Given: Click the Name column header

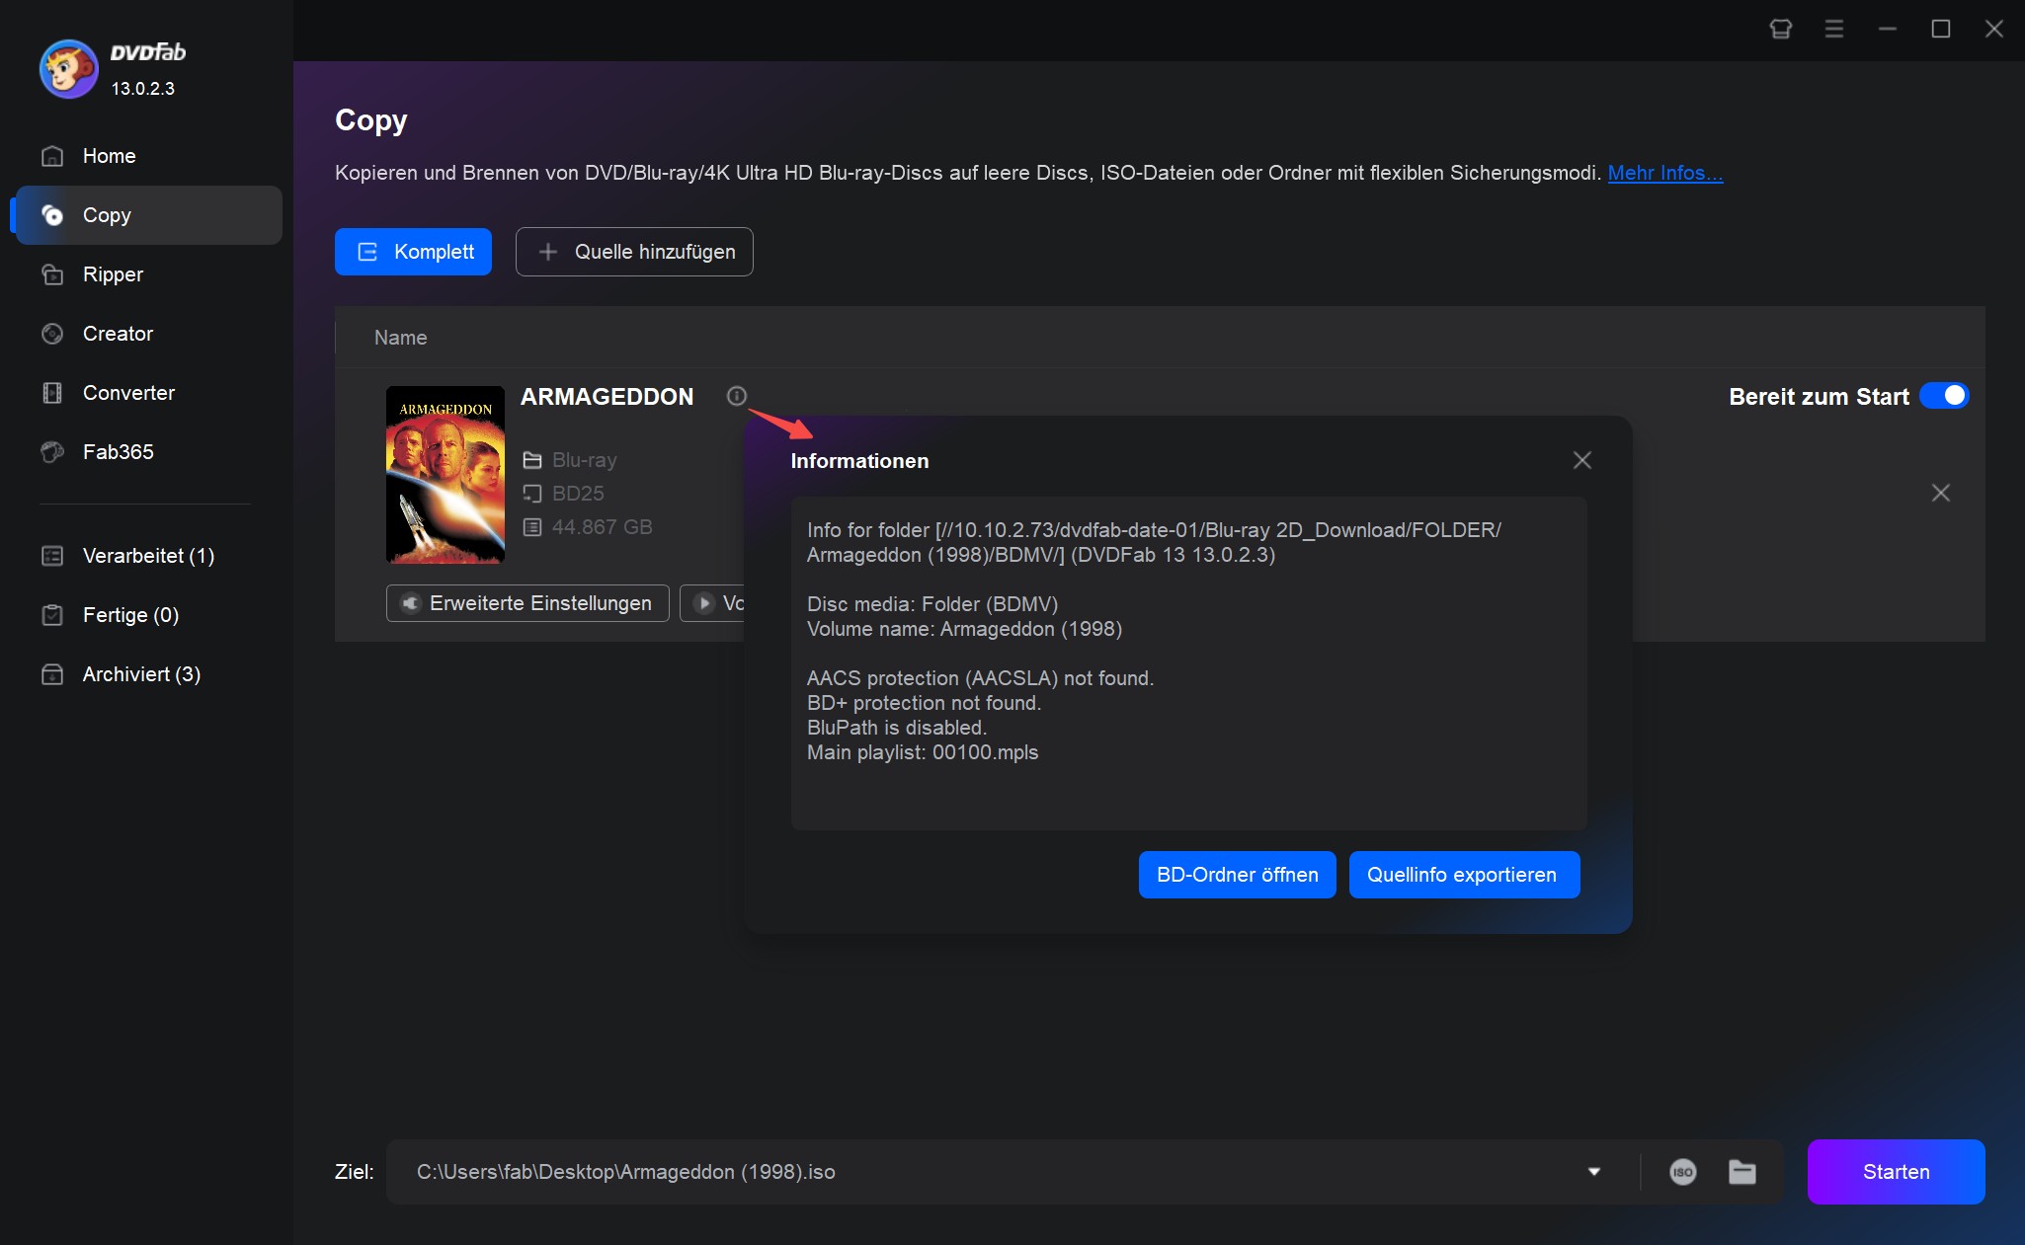Looking at the screenshot, I should pos(400,338).
